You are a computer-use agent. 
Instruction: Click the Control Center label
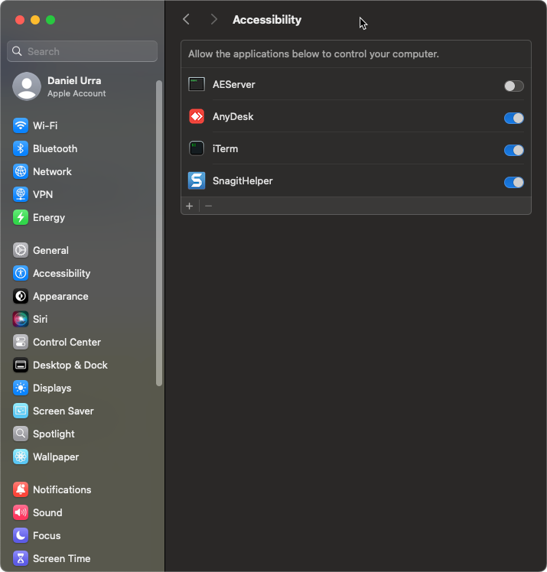(x=67, y=343)
